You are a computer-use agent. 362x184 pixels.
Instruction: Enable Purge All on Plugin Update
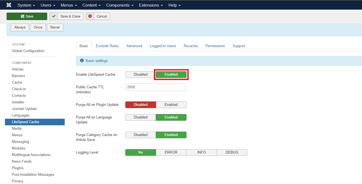(x=171, y=105)
